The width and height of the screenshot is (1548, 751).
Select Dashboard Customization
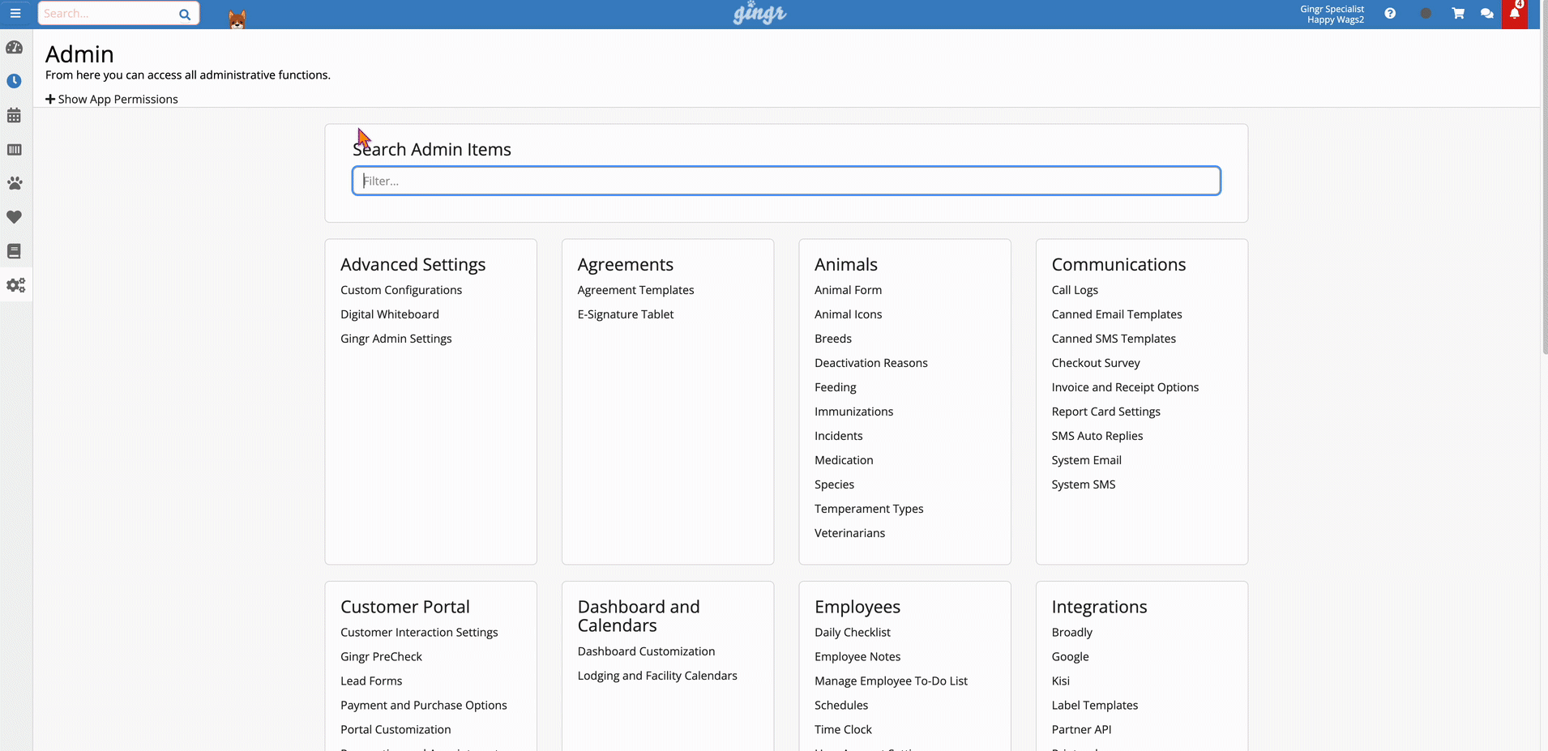[646, 651]
